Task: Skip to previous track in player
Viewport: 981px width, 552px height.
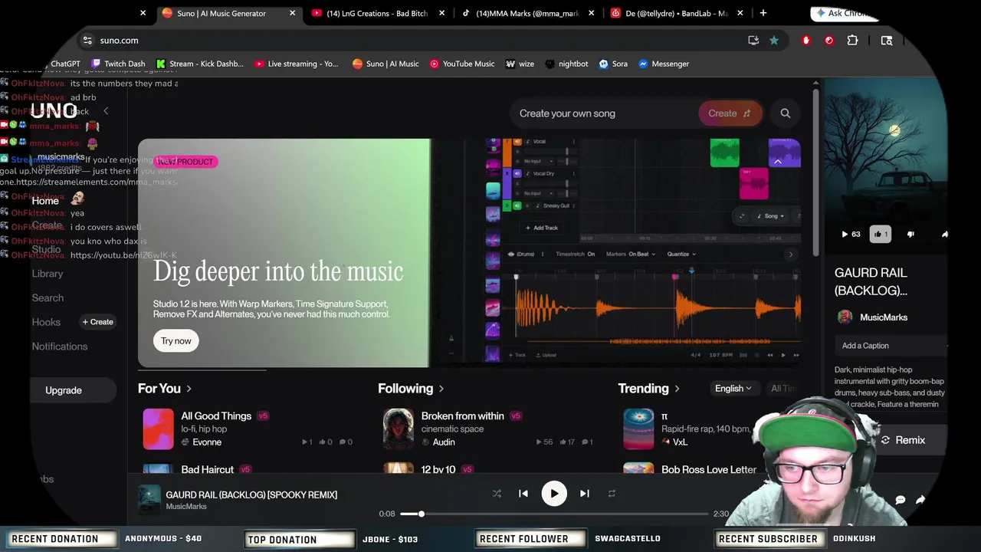Action: pos(523,494)
